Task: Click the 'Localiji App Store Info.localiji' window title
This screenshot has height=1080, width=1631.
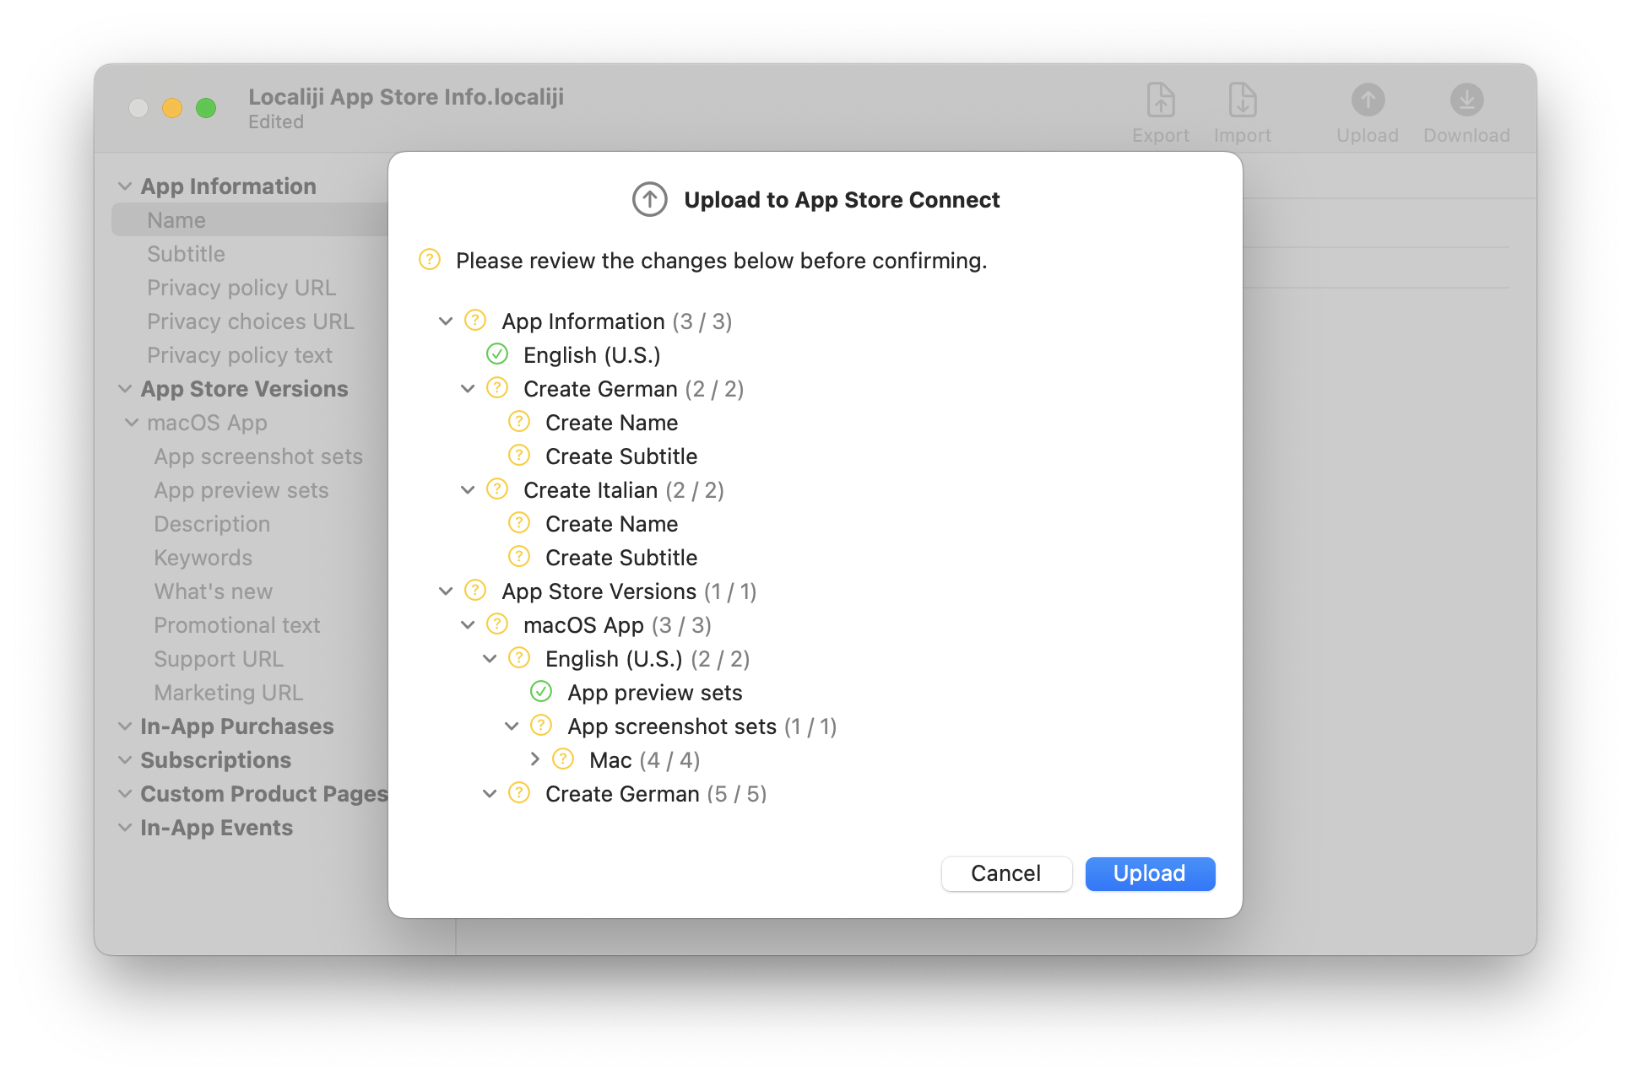Action: point(406,97)
